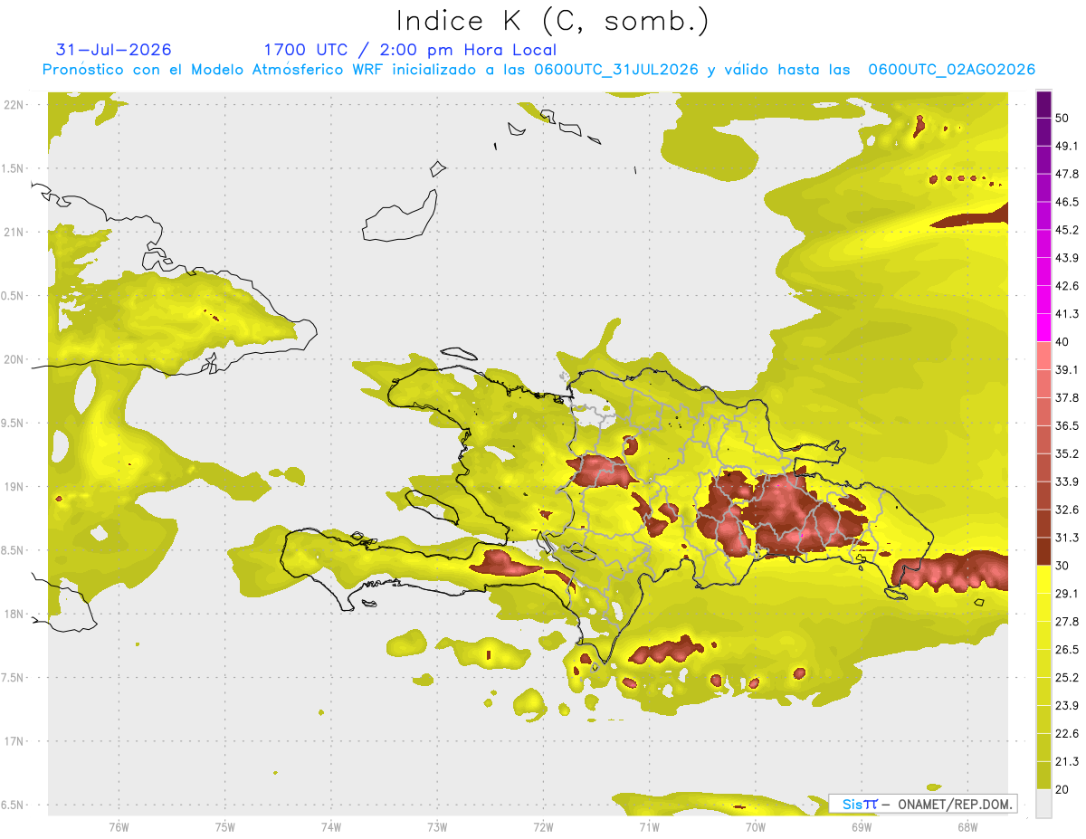Image resolution: width=1086 pixels, height=839 pixels.
Task: Select the gray bottom legend swatch below 20
Action: tap(1043, 803)
